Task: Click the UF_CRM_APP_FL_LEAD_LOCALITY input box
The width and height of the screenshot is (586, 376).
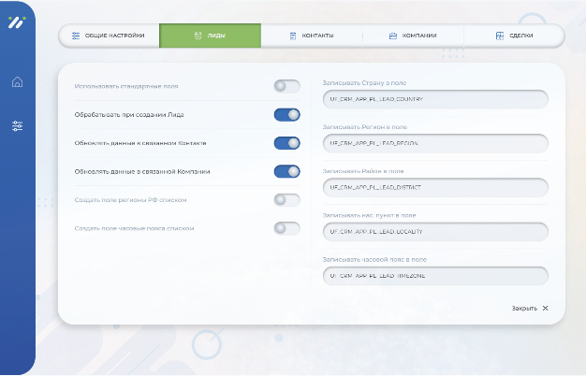Action: pos(434,231)
